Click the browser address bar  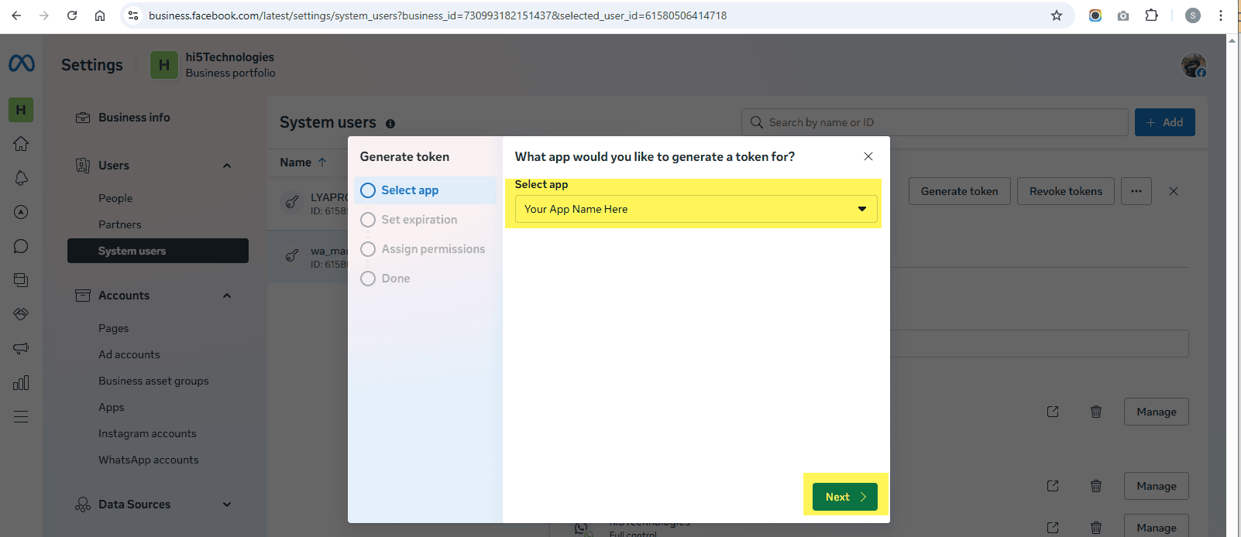(x=596, y=15)
